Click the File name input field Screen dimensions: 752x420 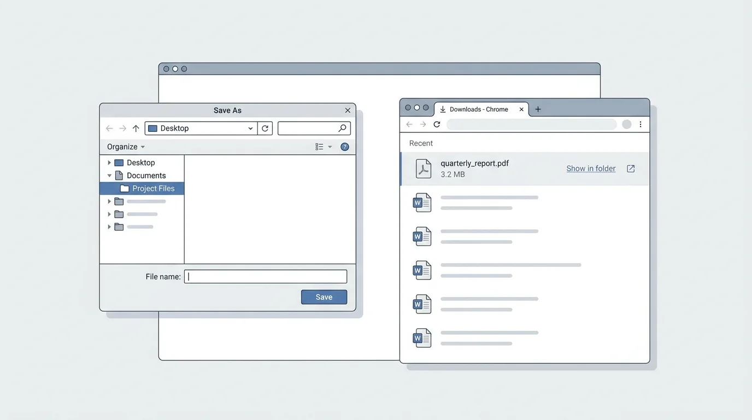click(266, 277)
